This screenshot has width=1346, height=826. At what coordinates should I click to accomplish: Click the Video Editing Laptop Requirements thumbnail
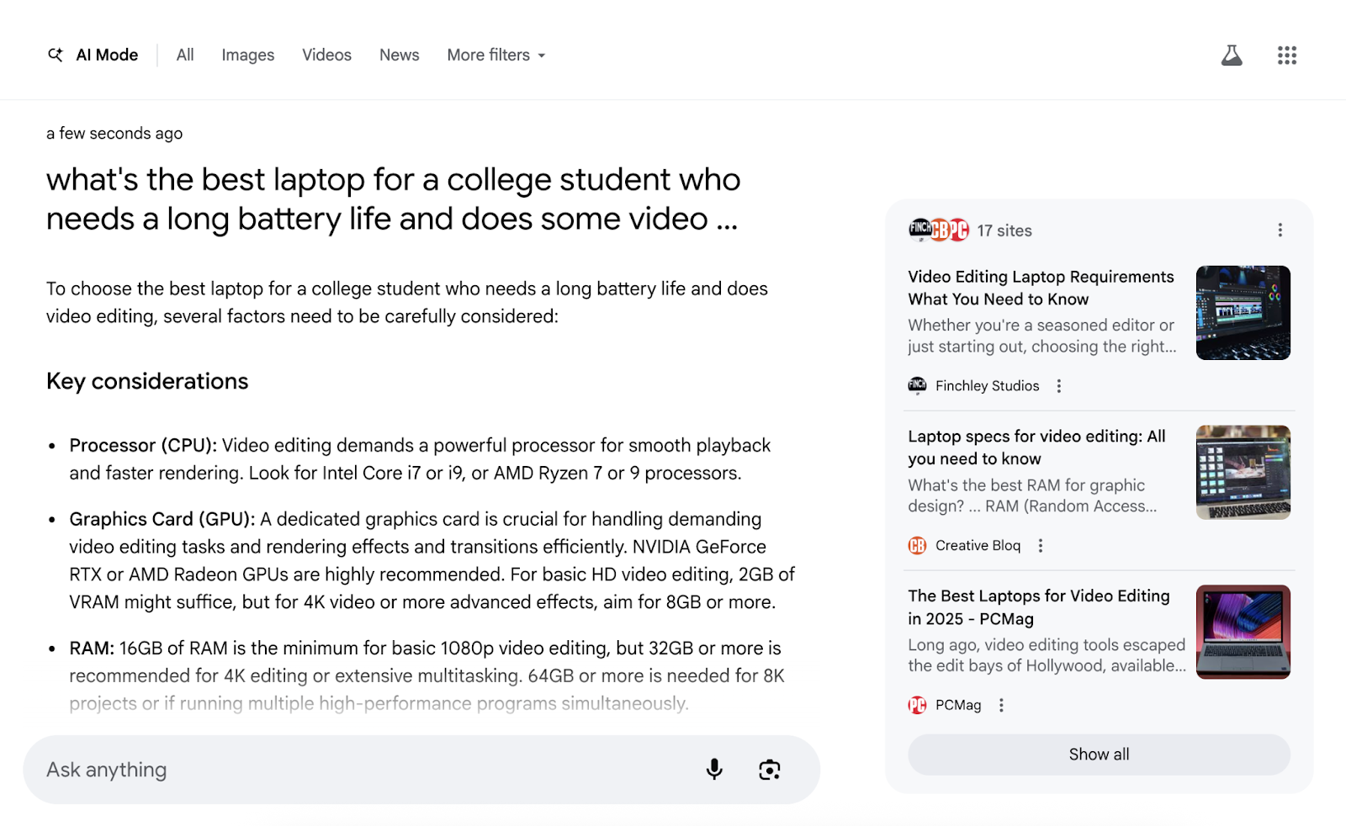tap(1243, 312)
